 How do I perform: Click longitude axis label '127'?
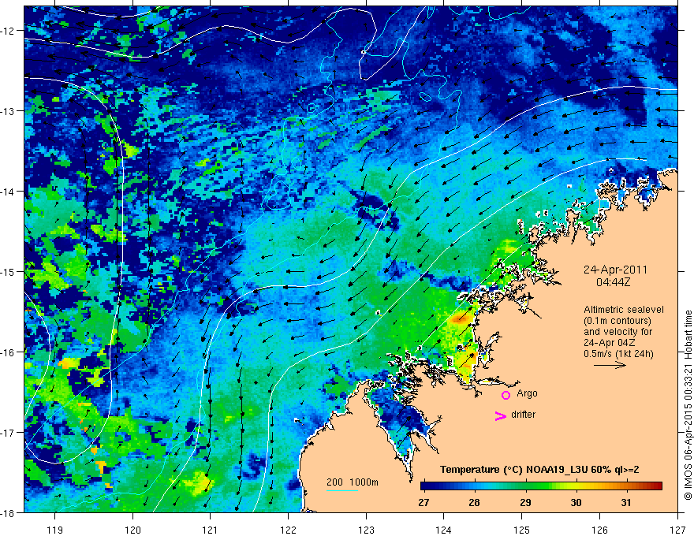(x=677, y=530)
